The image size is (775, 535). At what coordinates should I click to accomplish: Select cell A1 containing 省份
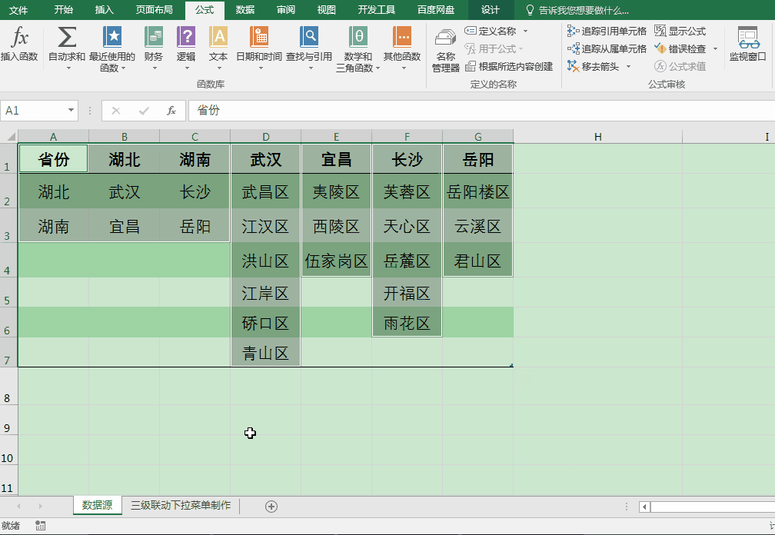point(53,159)
